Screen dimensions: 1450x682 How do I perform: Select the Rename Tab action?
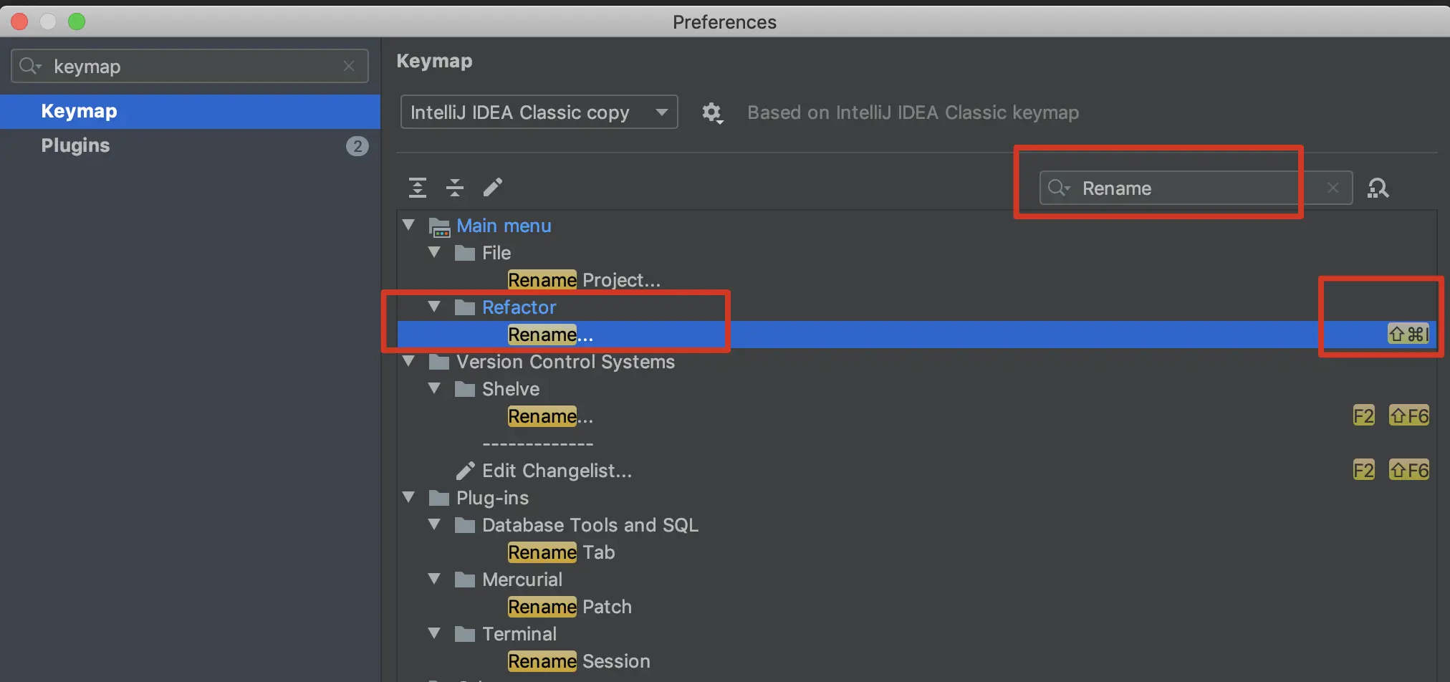point(561,552)
